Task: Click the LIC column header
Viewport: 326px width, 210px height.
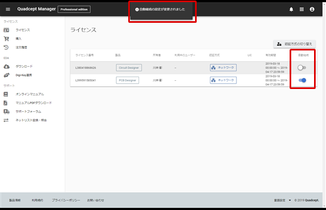Action: pos(249,55)
